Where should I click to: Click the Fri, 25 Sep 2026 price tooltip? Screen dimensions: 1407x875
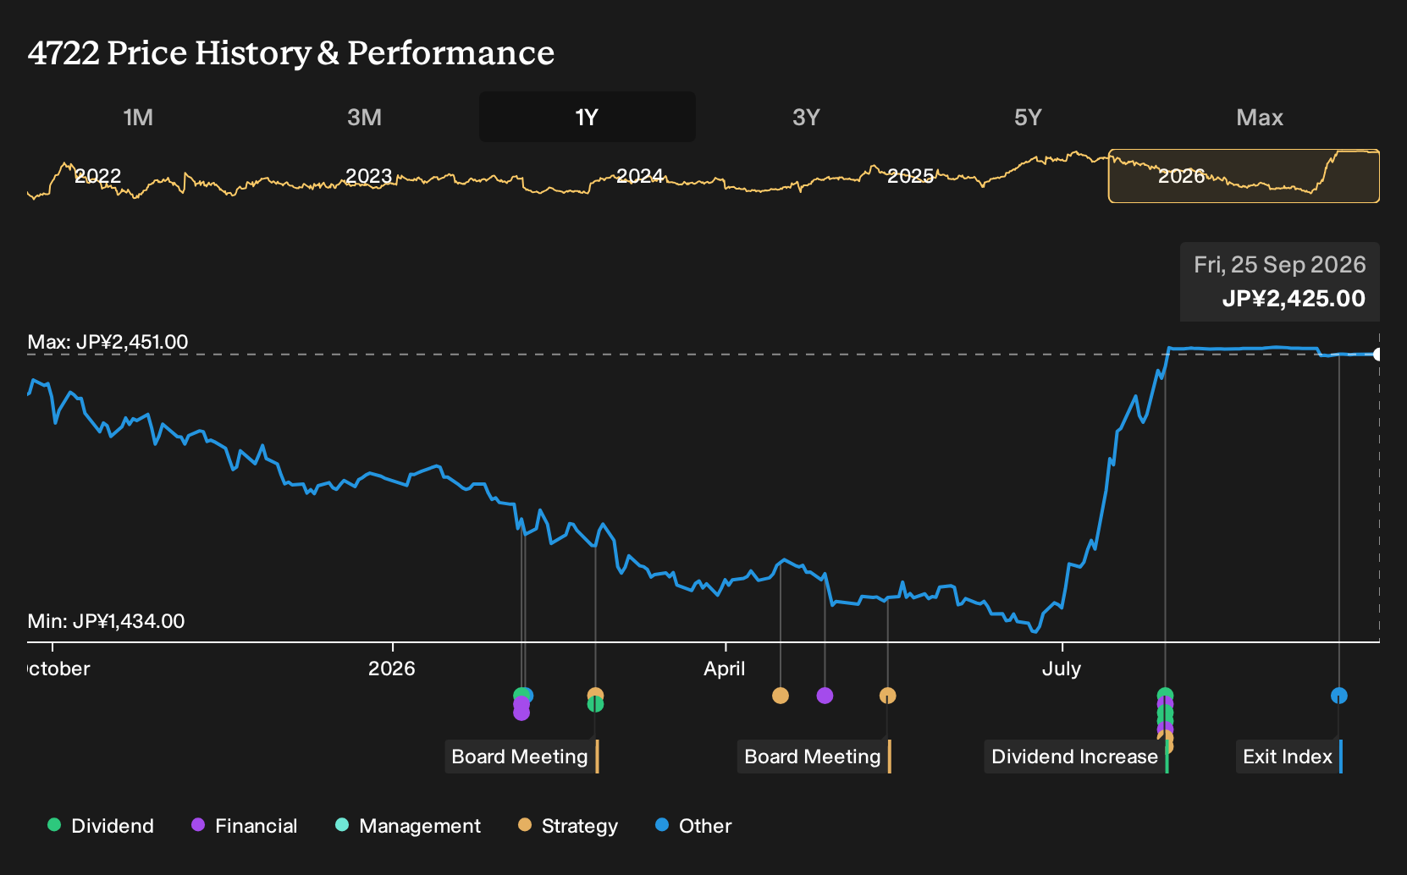click(1280, 282)
